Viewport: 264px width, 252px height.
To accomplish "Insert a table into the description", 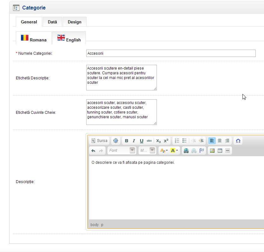I will coord(220,151).
